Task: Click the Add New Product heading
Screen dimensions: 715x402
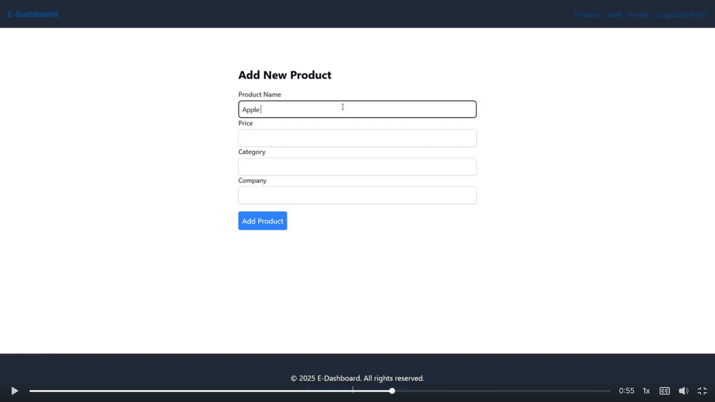Action: 285,75
